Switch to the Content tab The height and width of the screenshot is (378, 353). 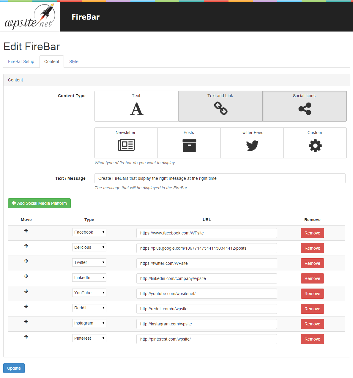tap(52, 62)
